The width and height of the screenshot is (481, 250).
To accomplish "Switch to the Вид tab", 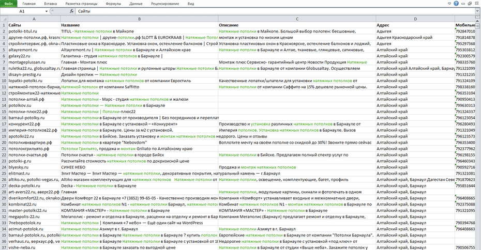I will (x=191, y=4).
